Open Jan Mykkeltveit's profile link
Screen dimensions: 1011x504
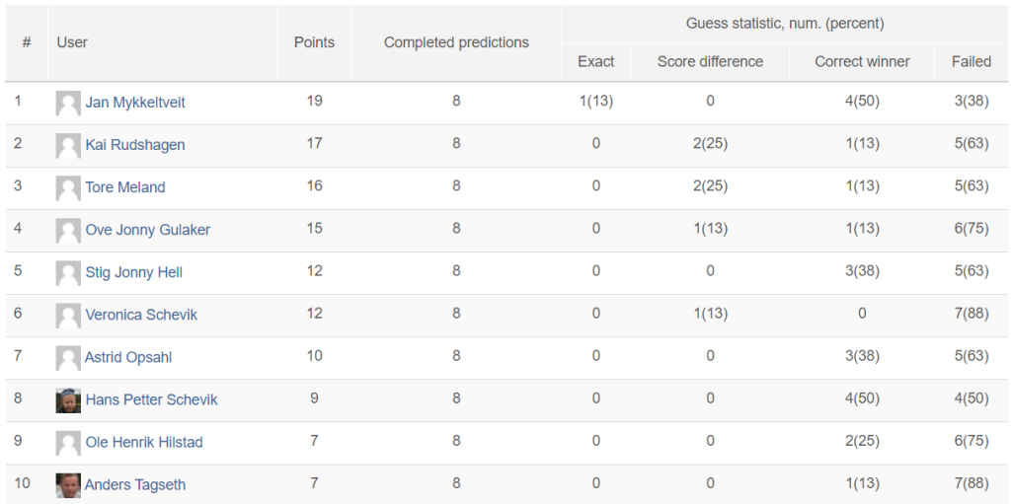[135, 103]
